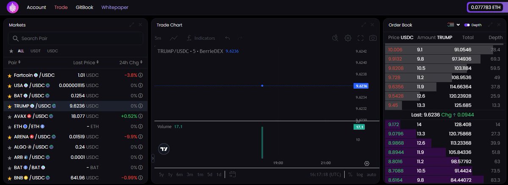Set chart range to 6m
Image resolution: width=508 pixels, height=185 pixels.
(179, 174)
